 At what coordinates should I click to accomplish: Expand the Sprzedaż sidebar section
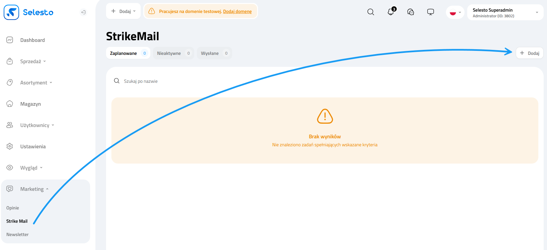(x=33, y=61)
